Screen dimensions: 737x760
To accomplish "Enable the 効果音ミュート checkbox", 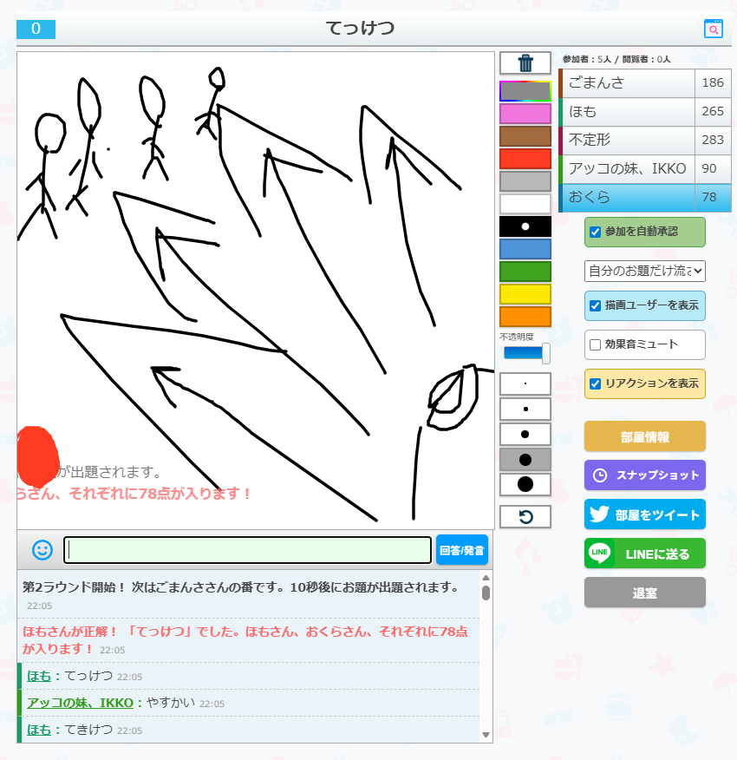I will (596, 344).
